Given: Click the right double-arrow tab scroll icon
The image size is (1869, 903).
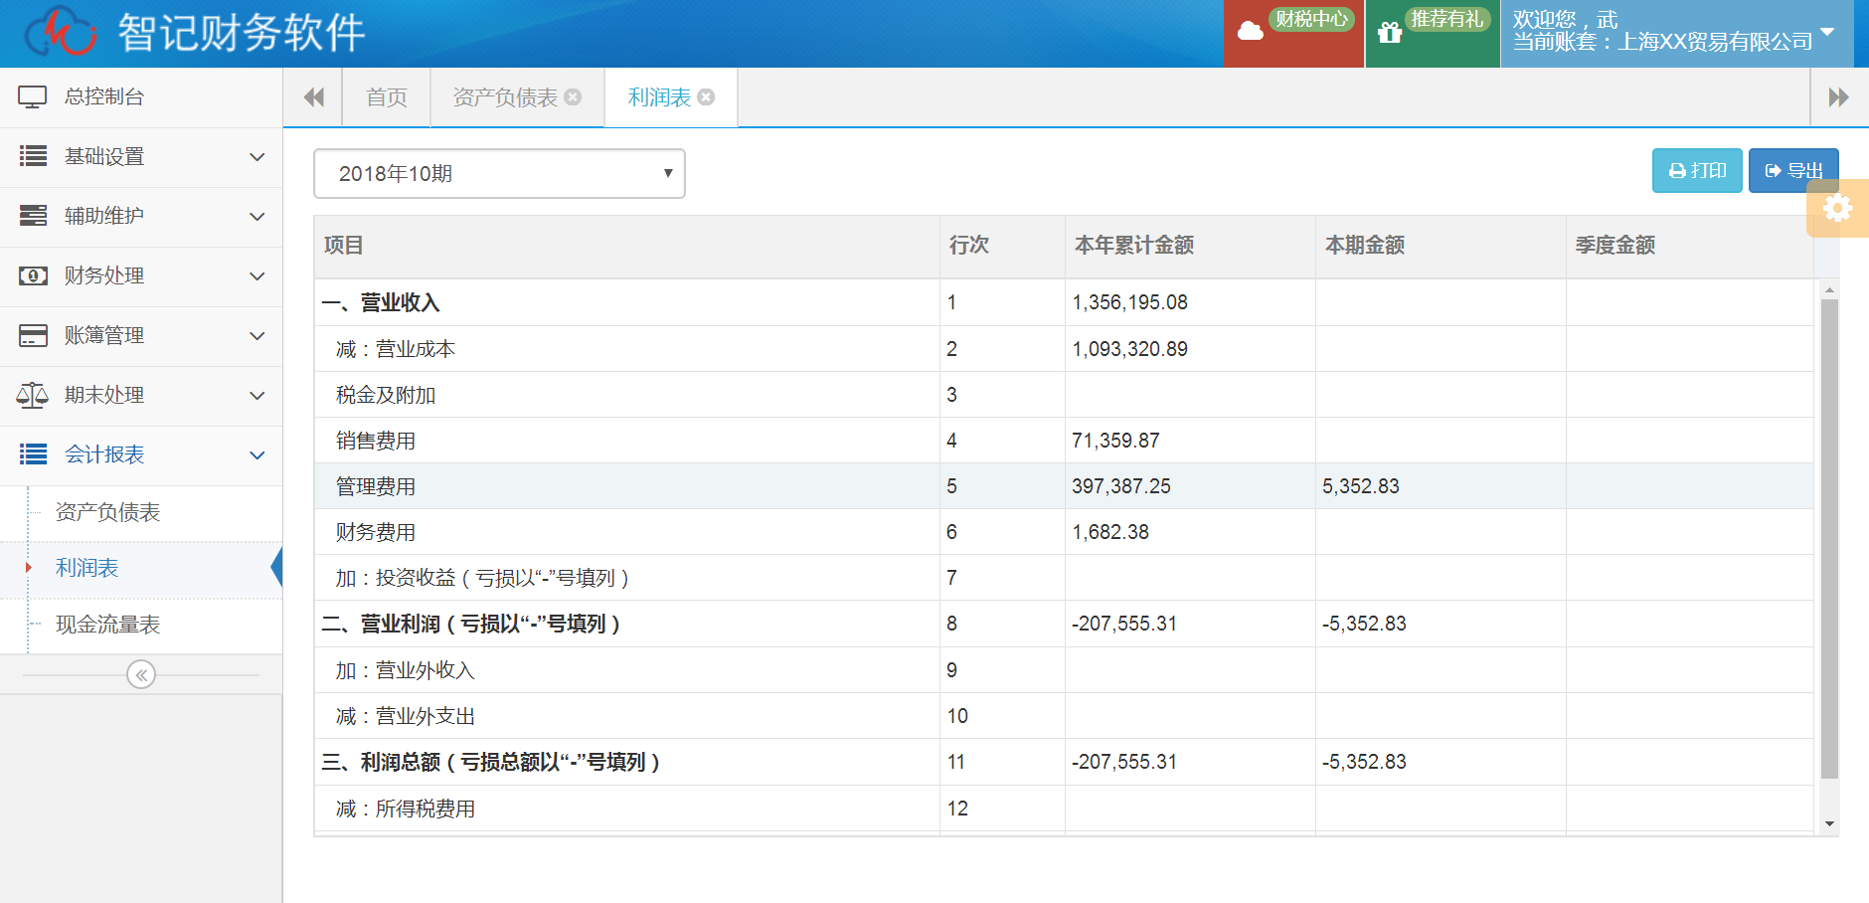Looking at the screenshot, I should [1838, 97].
